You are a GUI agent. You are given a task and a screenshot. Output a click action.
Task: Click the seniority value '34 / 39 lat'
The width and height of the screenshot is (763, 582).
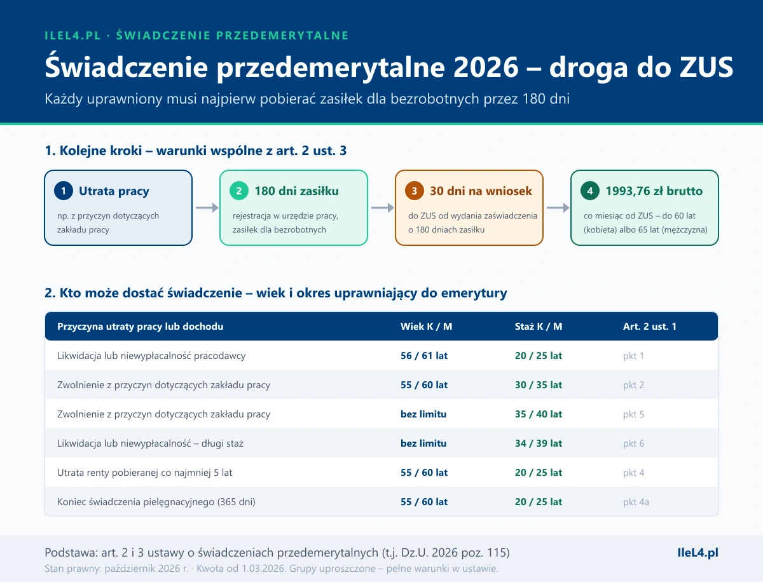(539, 443)
